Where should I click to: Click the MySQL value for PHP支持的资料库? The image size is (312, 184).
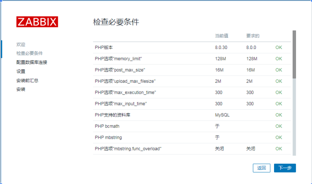pos(222,115)
